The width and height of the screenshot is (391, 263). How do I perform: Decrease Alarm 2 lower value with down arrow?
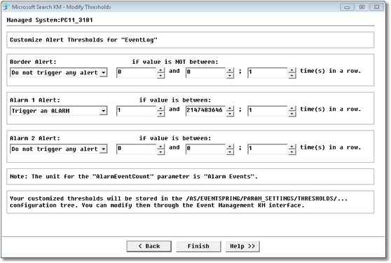pos(161,151)
